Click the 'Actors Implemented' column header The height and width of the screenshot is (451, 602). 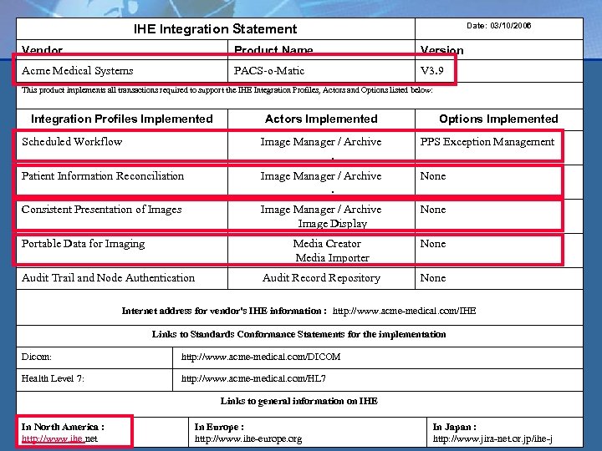[x=321, y=119]
